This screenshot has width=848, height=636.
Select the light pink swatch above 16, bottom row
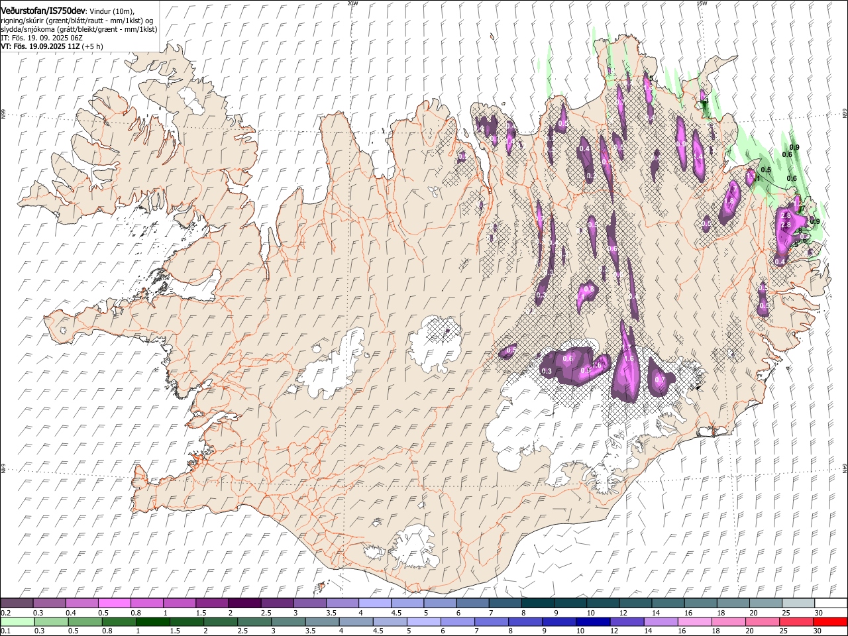click(694, 622)
